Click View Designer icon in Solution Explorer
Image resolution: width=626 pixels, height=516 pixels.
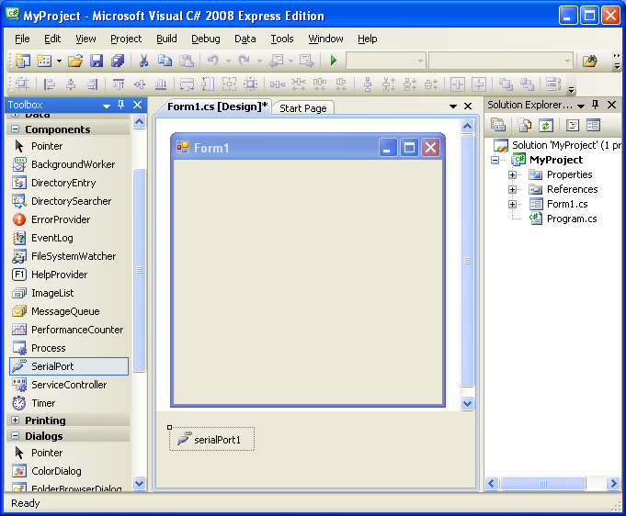point(593,126)
